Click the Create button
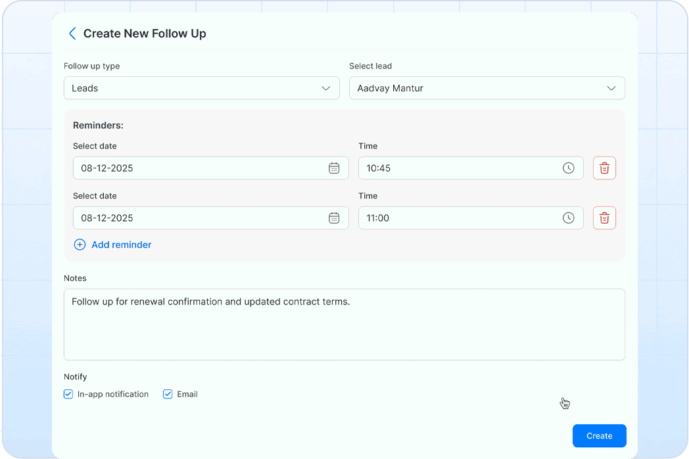This screenshot has width=689, height=459. [600, 436]
